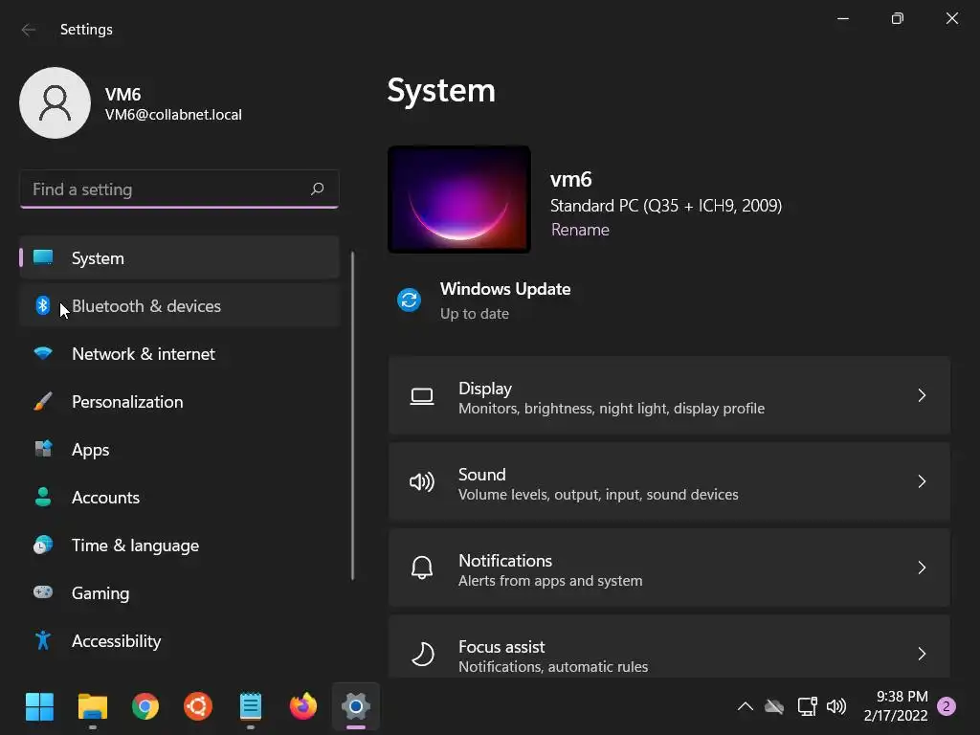Open the Windows Start menu

click(39, 707)
